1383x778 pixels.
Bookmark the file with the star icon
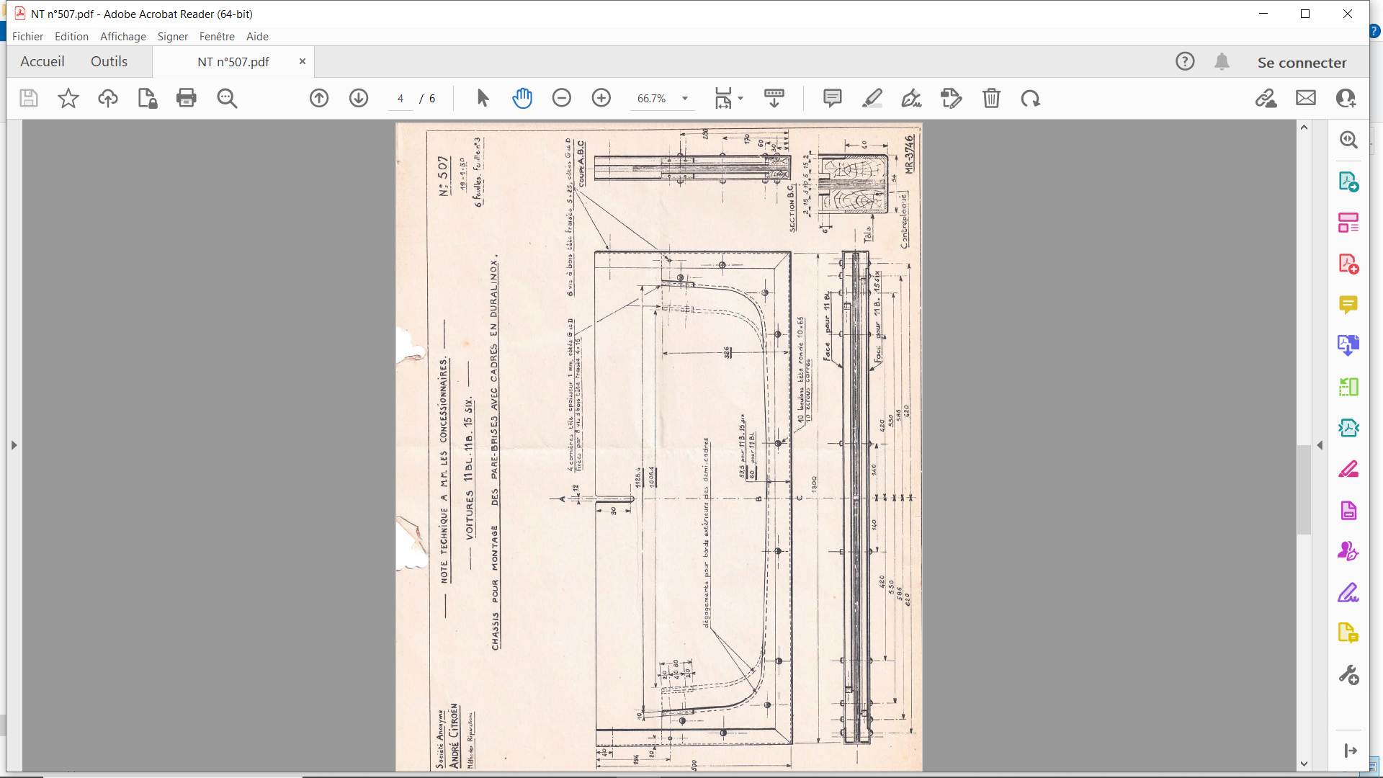tap(68, 98)
